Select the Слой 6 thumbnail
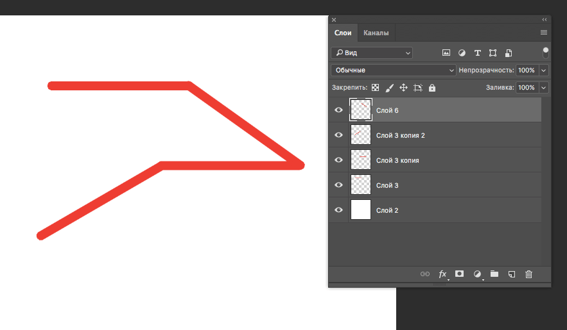567x330 pixels. coord(361,110)
